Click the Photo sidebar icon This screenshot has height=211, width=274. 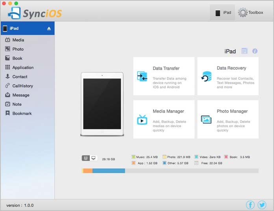pyautogui.click(x=7, y=49)
